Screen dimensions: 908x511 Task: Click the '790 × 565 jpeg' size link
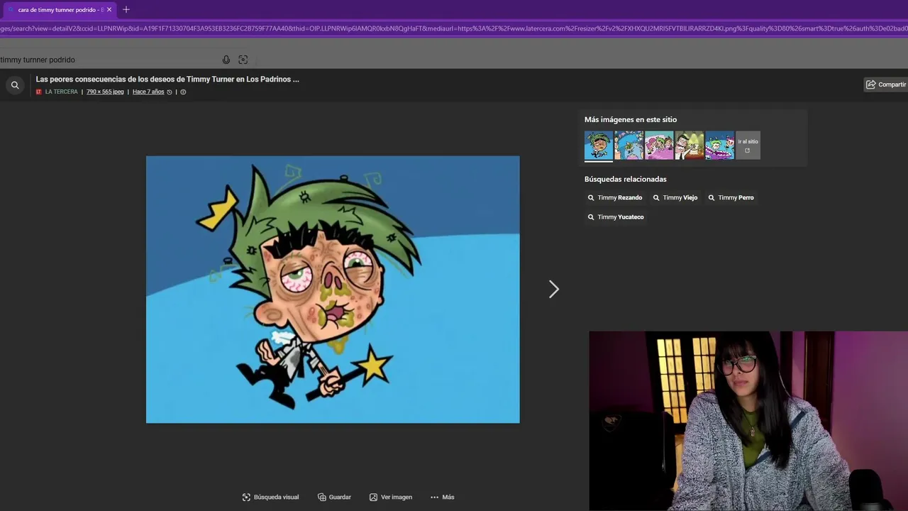[105, 92]
